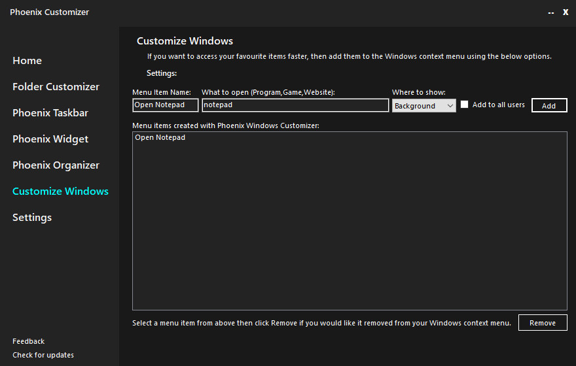Viewport: 576px width, 366px height.
Task: Minimize window using the dash icon
Action: 550,12
